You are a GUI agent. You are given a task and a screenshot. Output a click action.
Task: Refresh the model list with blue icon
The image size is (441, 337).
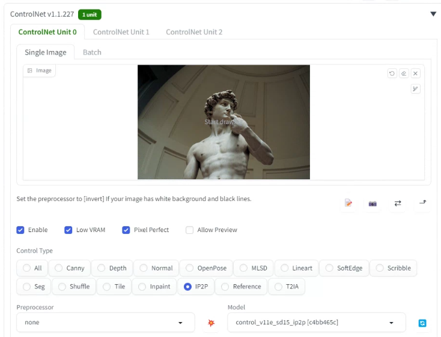422,323
